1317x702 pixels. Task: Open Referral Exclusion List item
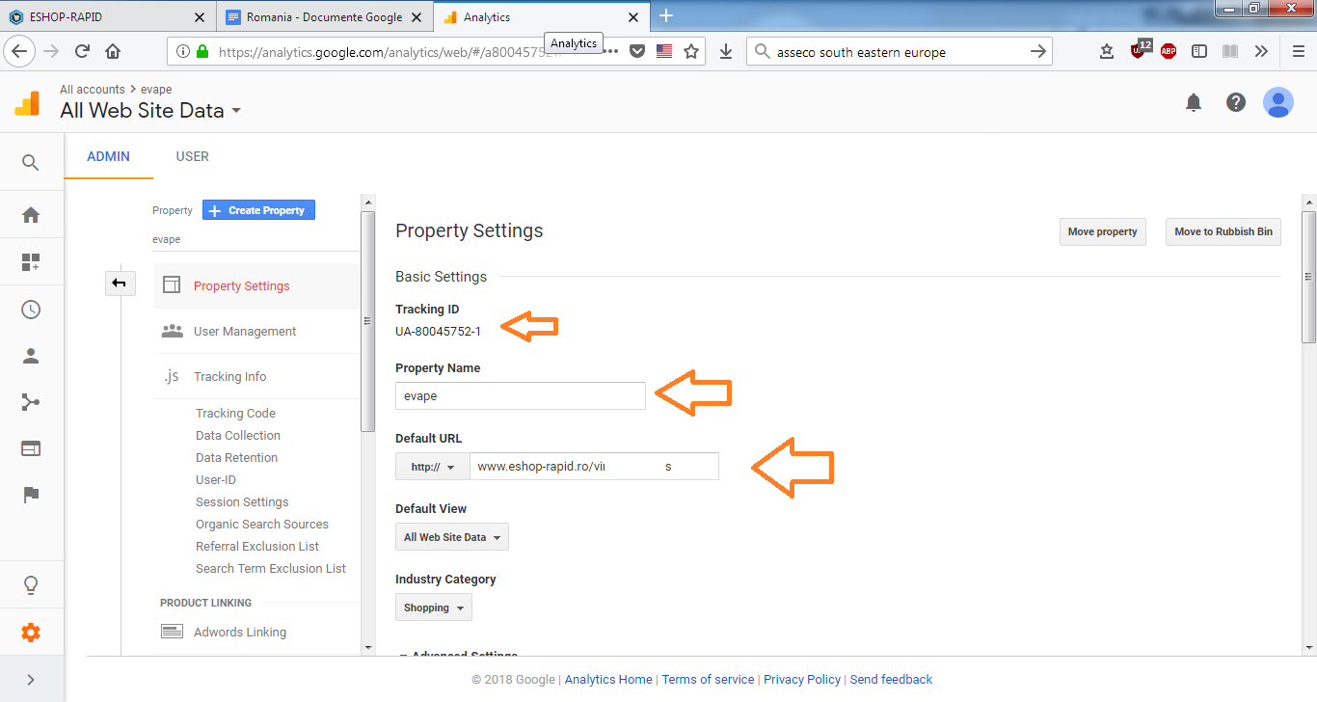pos(257,546)
